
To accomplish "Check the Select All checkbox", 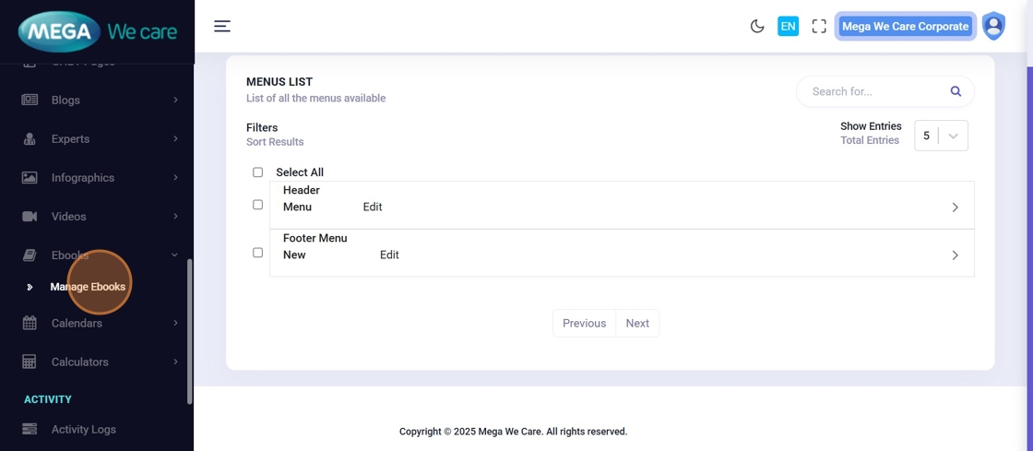I will (x=258, y=172).
